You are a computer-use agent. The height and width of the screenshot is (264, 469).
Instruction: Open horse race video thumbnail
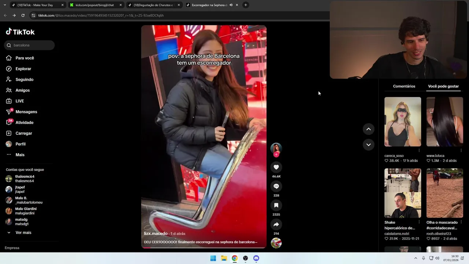[445, 193]
